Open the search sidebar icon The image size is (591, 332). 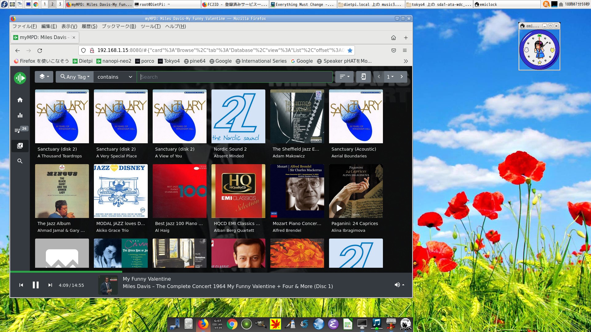pos(20,161)
